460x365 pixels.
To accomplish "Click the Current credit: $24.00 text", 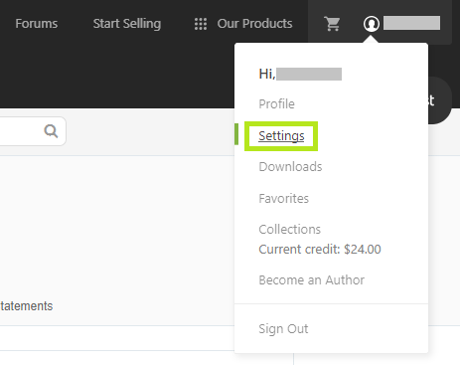I will pyautogui.click(x=320, y=249).
